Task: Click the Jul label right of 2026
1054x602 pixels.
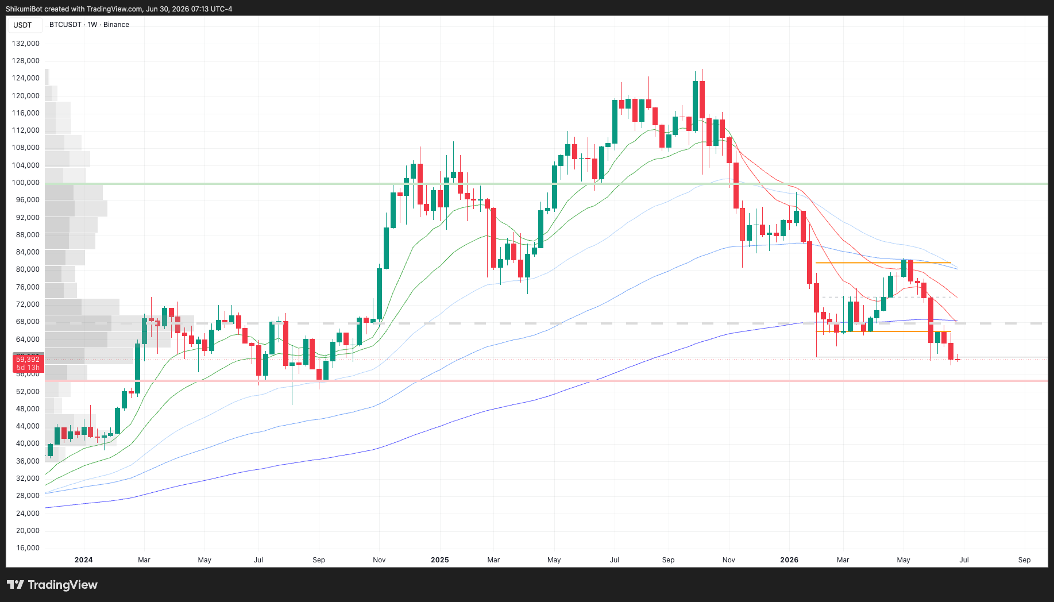Action: pos(964,560)
